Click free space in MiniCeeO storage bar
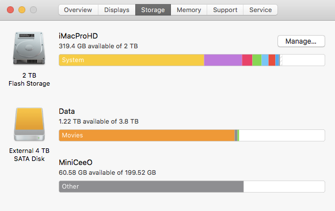This screenshot has width=335, height=211. point(284,186)
